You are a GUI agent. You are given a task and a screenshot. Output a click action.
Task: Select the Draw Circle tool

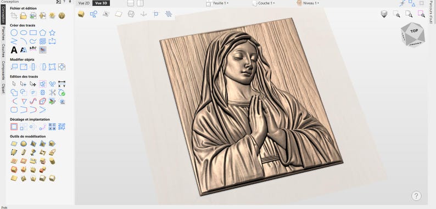[14, 33]
